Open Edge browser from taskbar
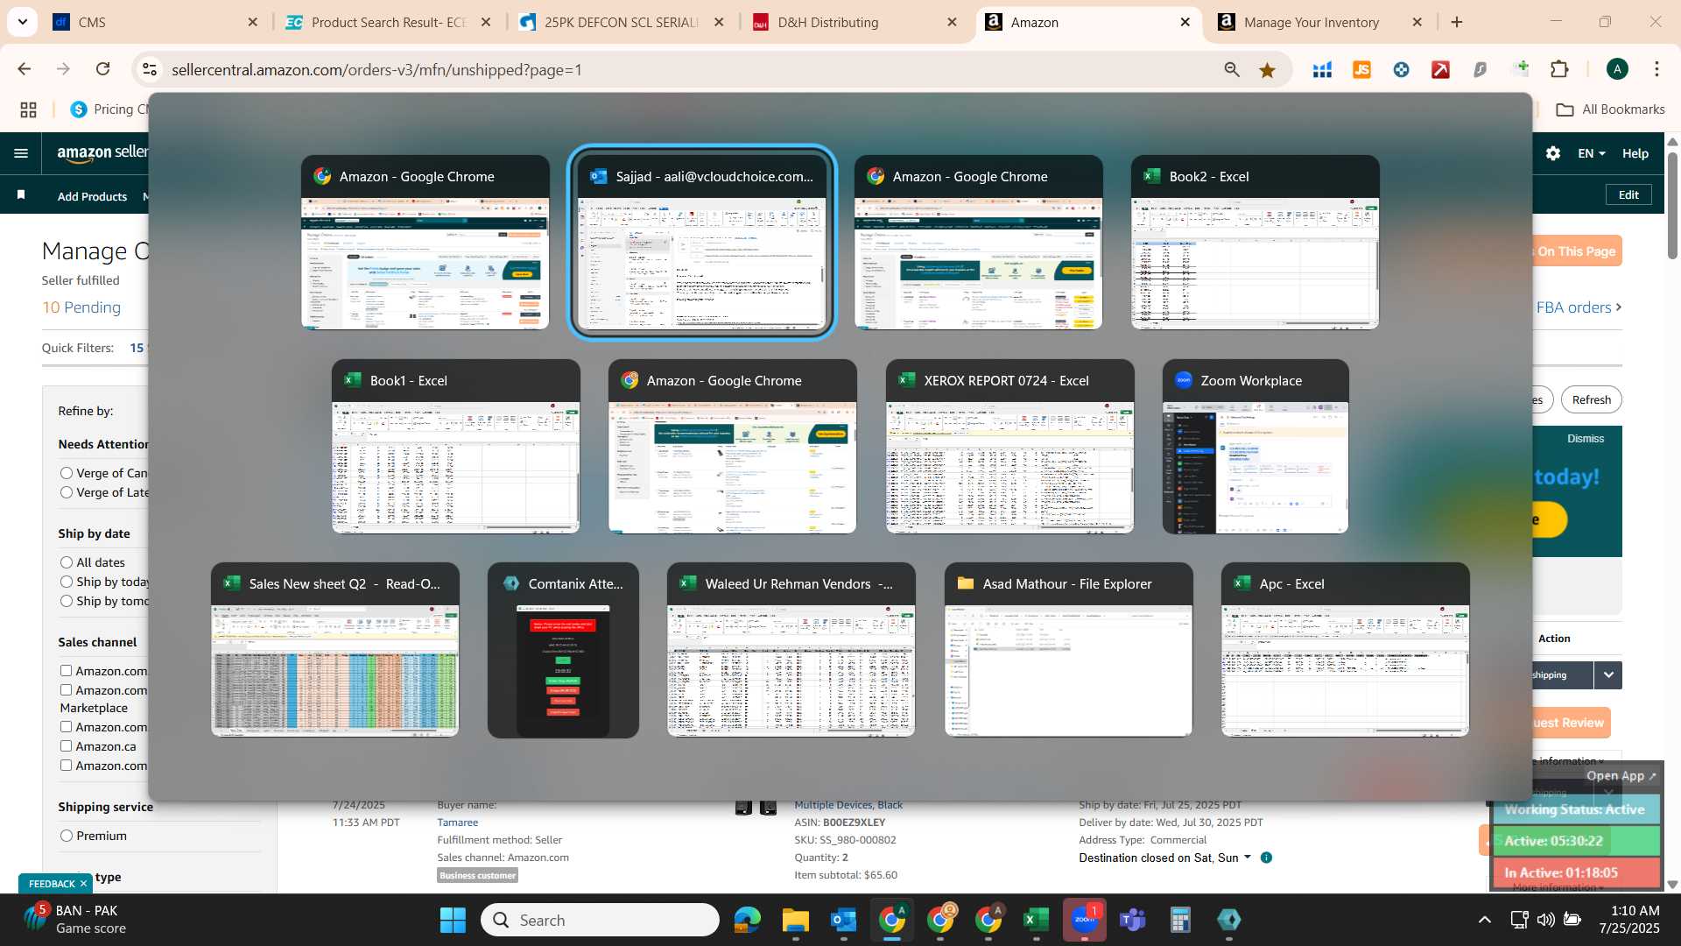 [747, 920]
